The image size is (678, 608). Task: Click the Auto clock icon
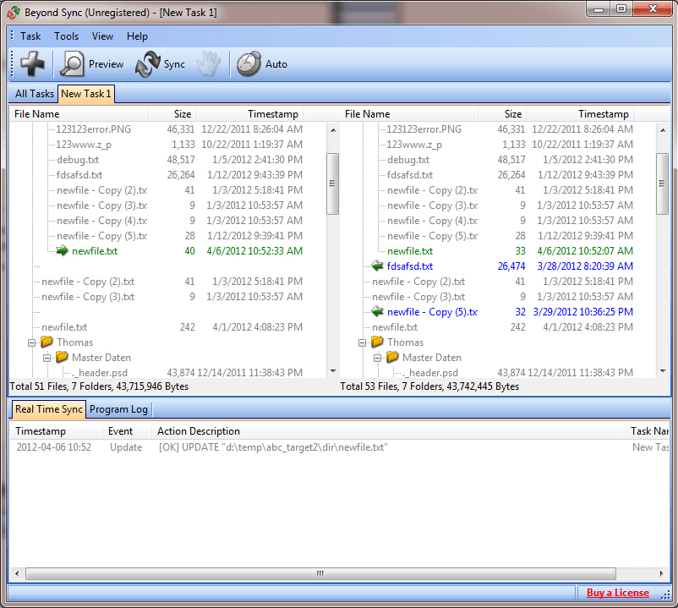[249, 64]
